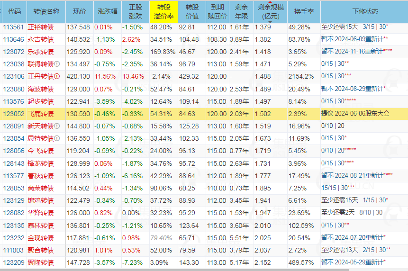This screenshot has width=408, height=271.
Task: Click the info icon beside 联得转债
Action: 57,63
